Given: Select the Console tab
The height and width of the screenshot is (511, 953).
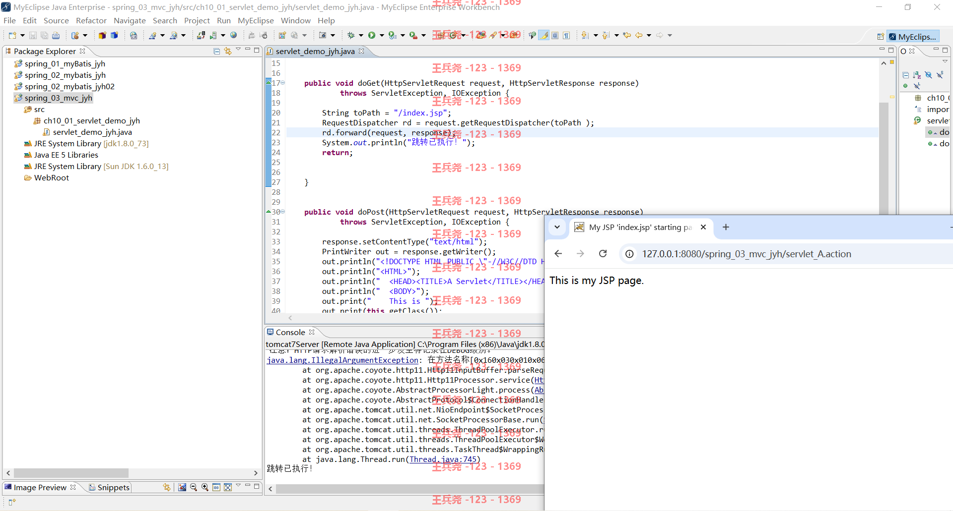Looking at the screenshot, I should tap(290, 332).
